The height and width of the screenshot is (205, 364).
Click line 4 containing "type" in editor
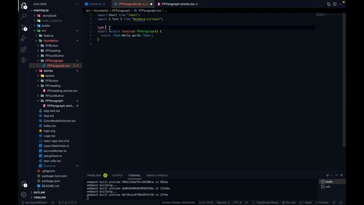click(206, 27)
